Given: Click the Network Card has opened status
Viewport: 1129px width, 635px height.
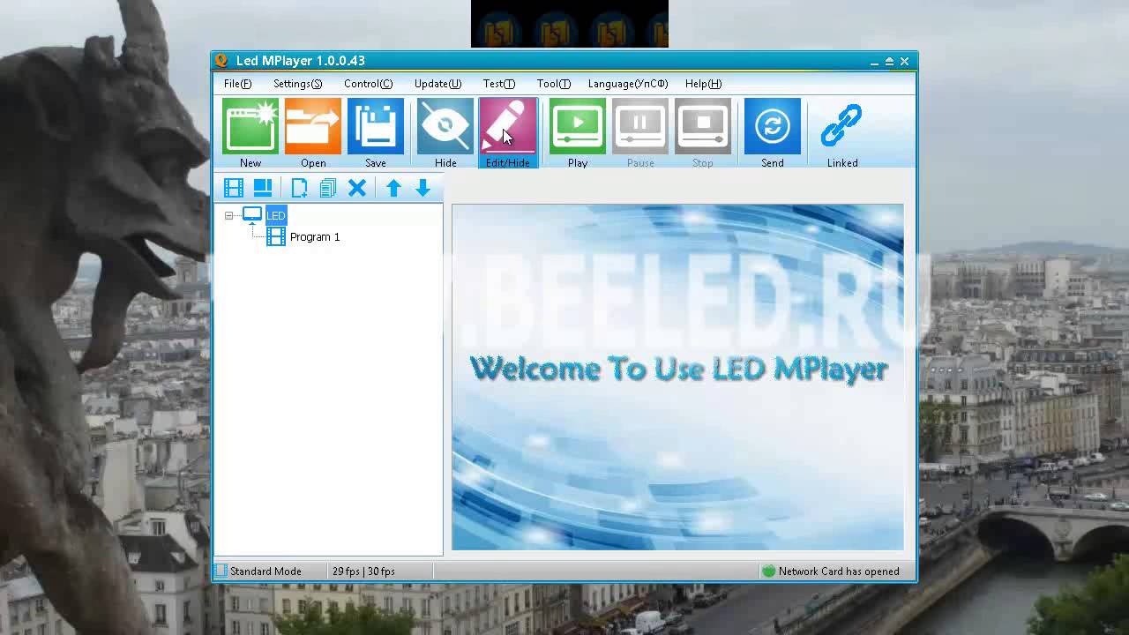Looking at the screenshot, I should [x=839, y=571].
